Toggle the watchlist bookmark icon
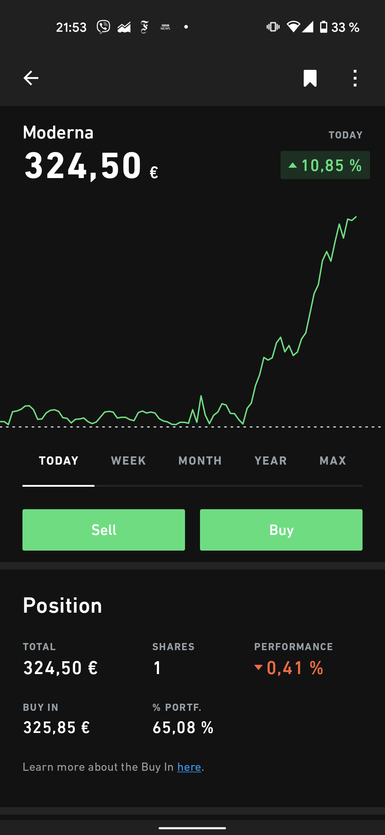The height and width of the screenshot is (835, 385). (310, 78)
